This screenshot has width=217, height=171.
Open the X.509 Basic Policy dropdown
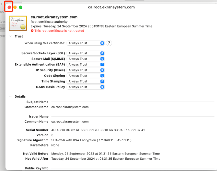click(86, 87)
